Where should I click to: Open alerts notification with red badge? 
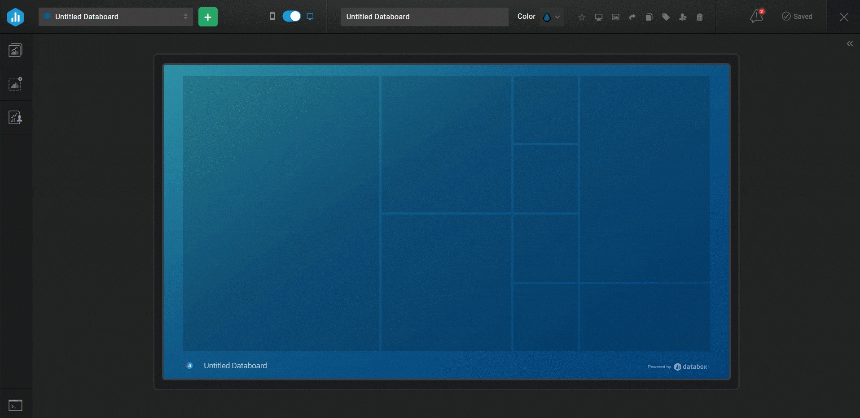pos(757,17)
